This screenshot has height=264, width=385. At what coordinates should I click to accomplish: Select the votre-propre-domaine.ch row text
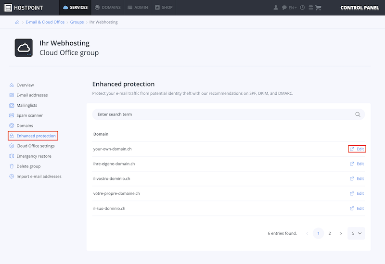116,193
